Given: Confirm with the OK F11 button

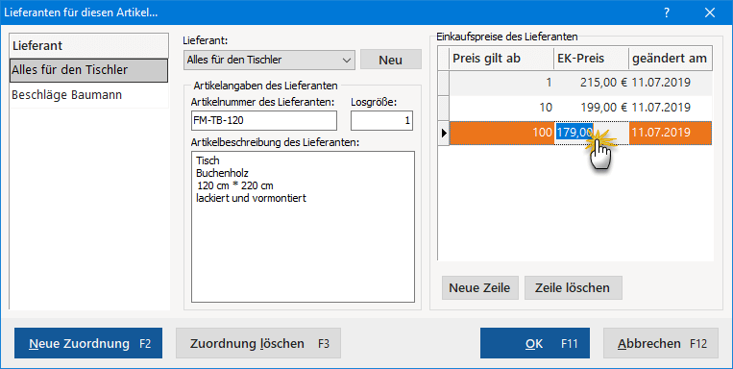Looking at the screenshot, I should [x=535, y=343].
